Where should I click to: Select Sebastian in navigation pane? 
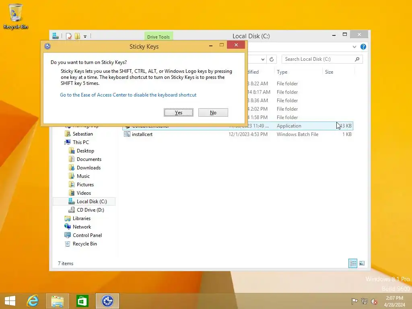point(82,134)
